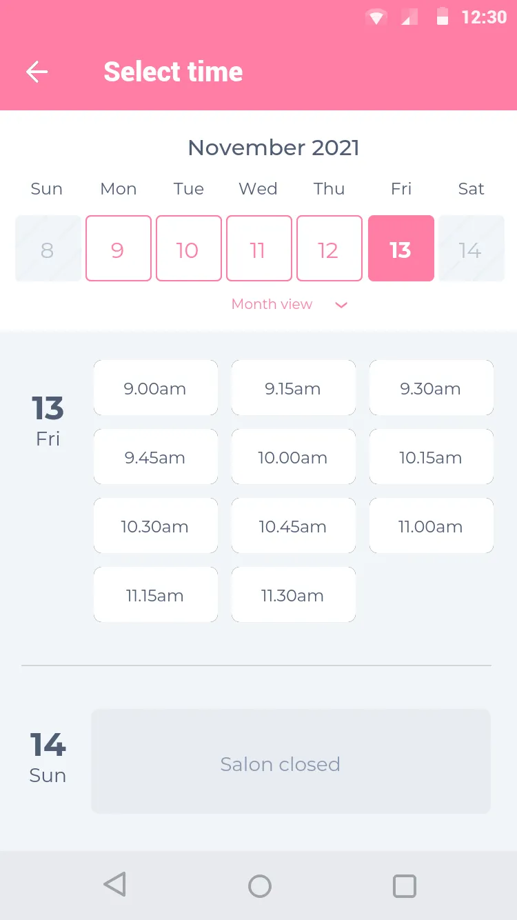The image size is (517, 920).
Task: Open recent apps with square button
Action: [405, 886]
